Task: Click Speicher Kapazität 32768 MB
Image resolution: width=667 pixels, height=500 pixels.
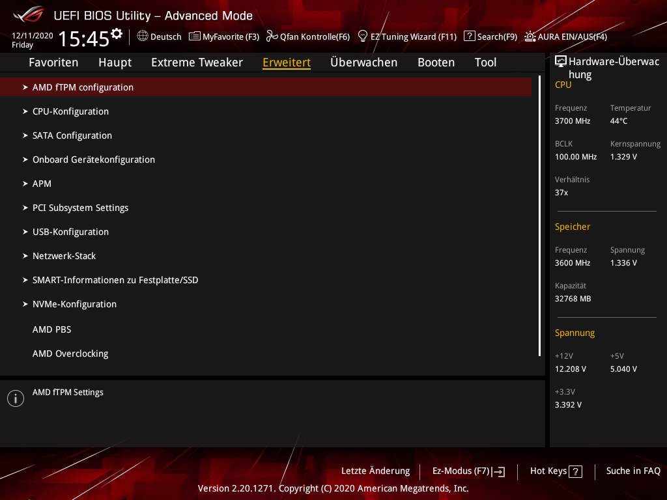Action: pyautogui.click(x=573, y=299)
